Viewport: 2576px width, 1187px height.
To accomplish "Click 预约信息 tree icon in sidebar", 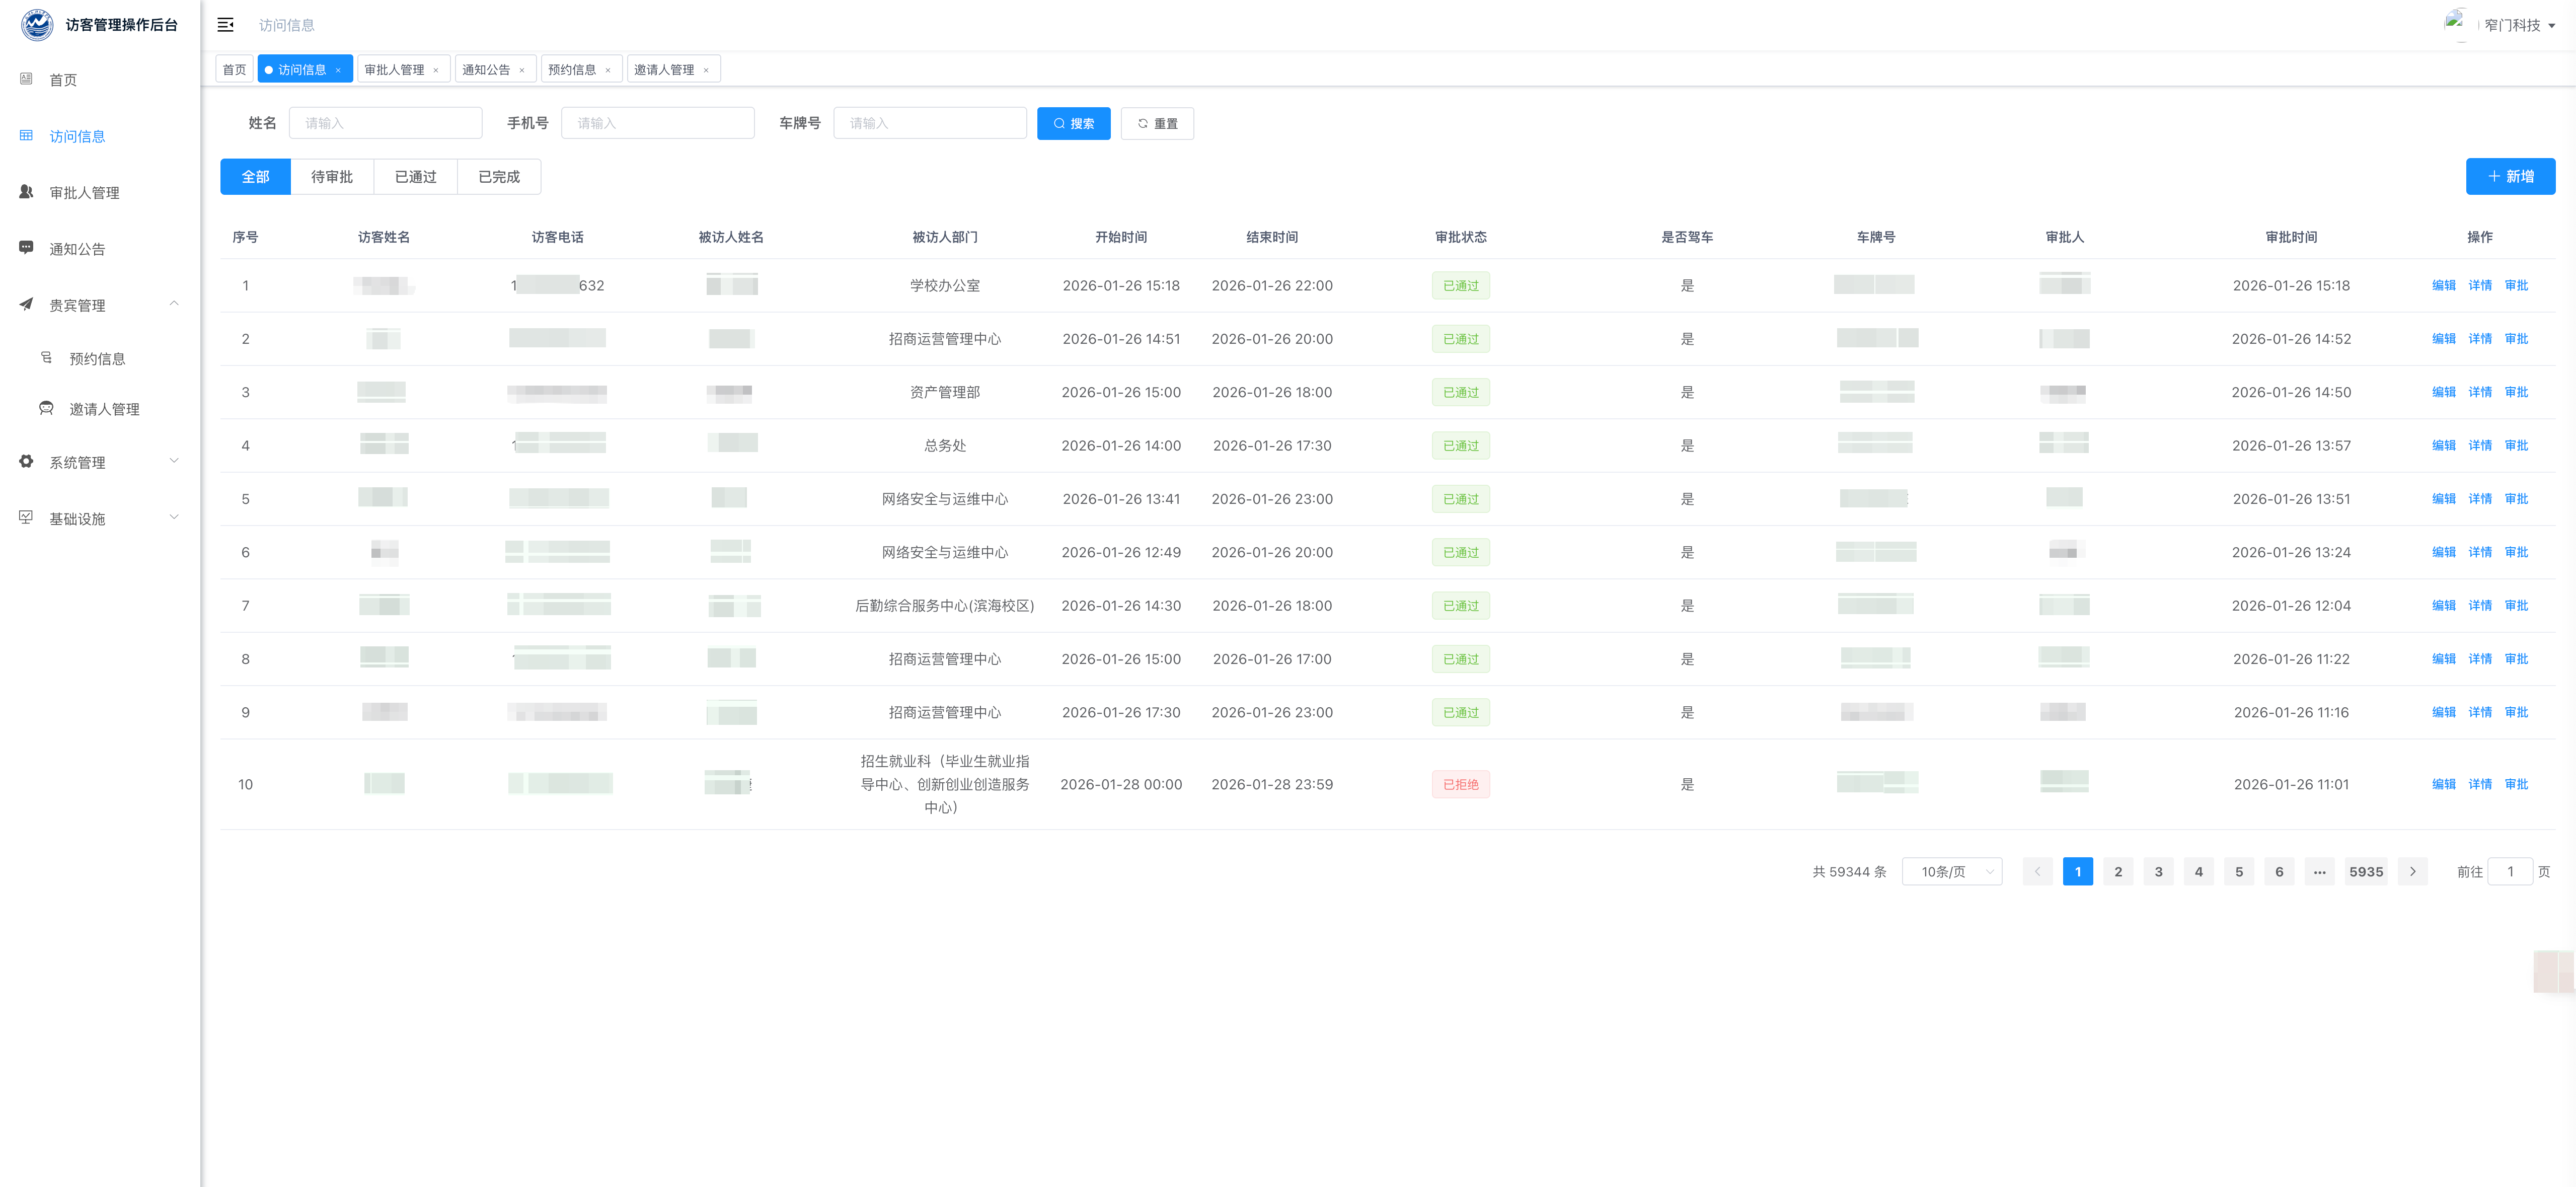I will [x=46, y=358].
